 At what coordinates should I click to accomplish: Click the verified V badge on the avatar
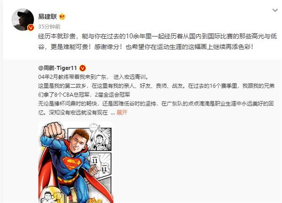(31, 28)
